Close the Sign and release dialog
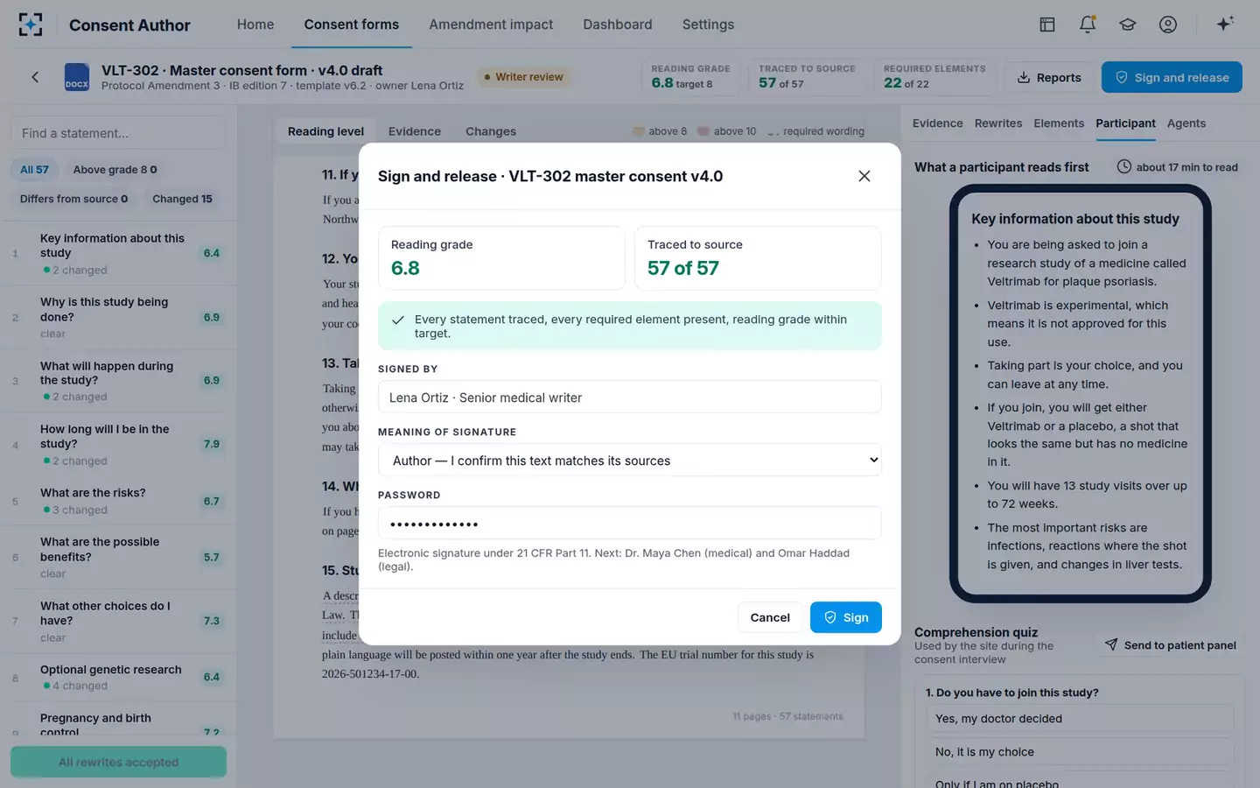Screen dimensions: 1260x788 [864, 176]
